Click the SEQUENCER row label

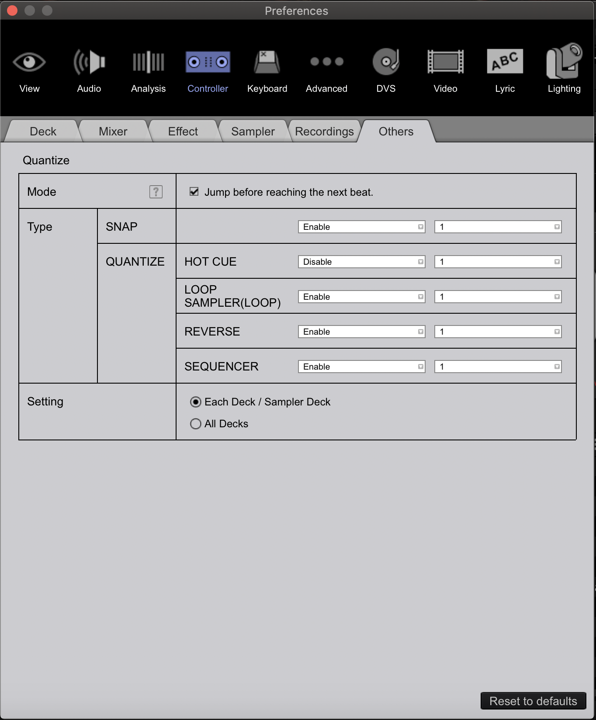point(221,367)
